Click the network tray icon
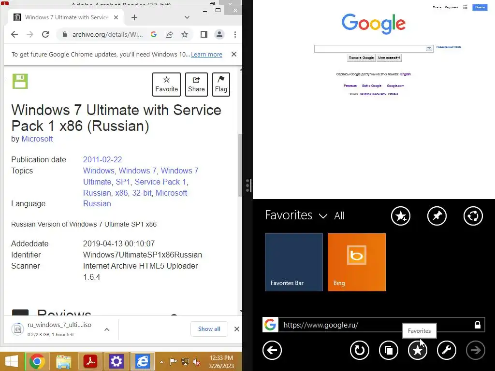Screen dimensions: 495x371 tap(185, 362)
